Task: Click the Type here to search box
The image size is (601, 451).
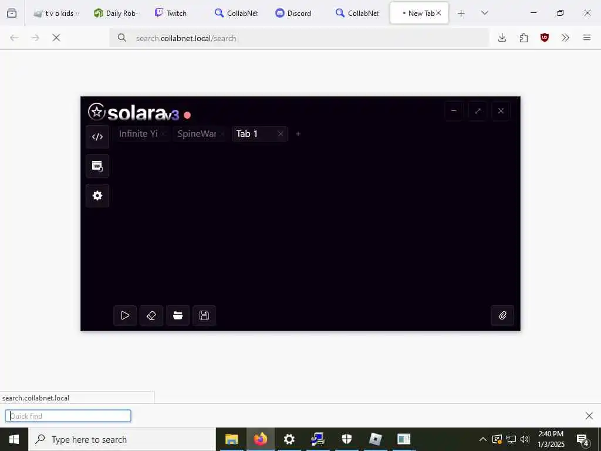Action: [122, 439]
